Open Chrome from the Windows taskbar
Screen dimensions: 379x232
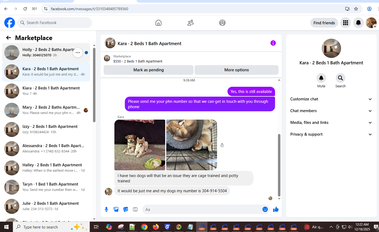point(144,227)
